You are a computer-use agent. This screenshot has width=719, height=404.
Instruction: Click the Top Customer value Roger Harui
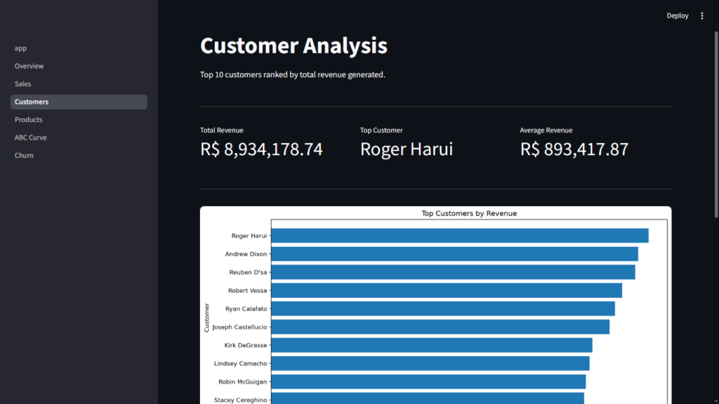coord(407,149)
